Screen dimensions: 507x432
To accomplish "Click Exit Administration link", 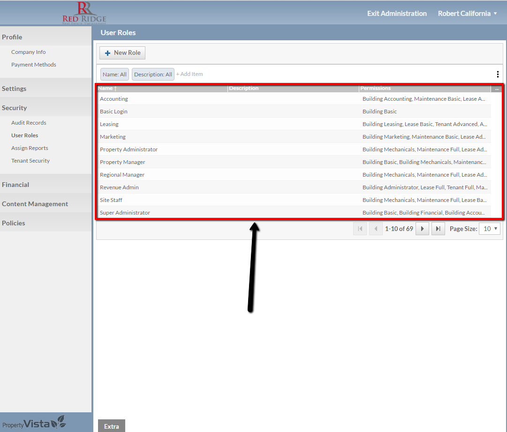I will coord(397,14).
